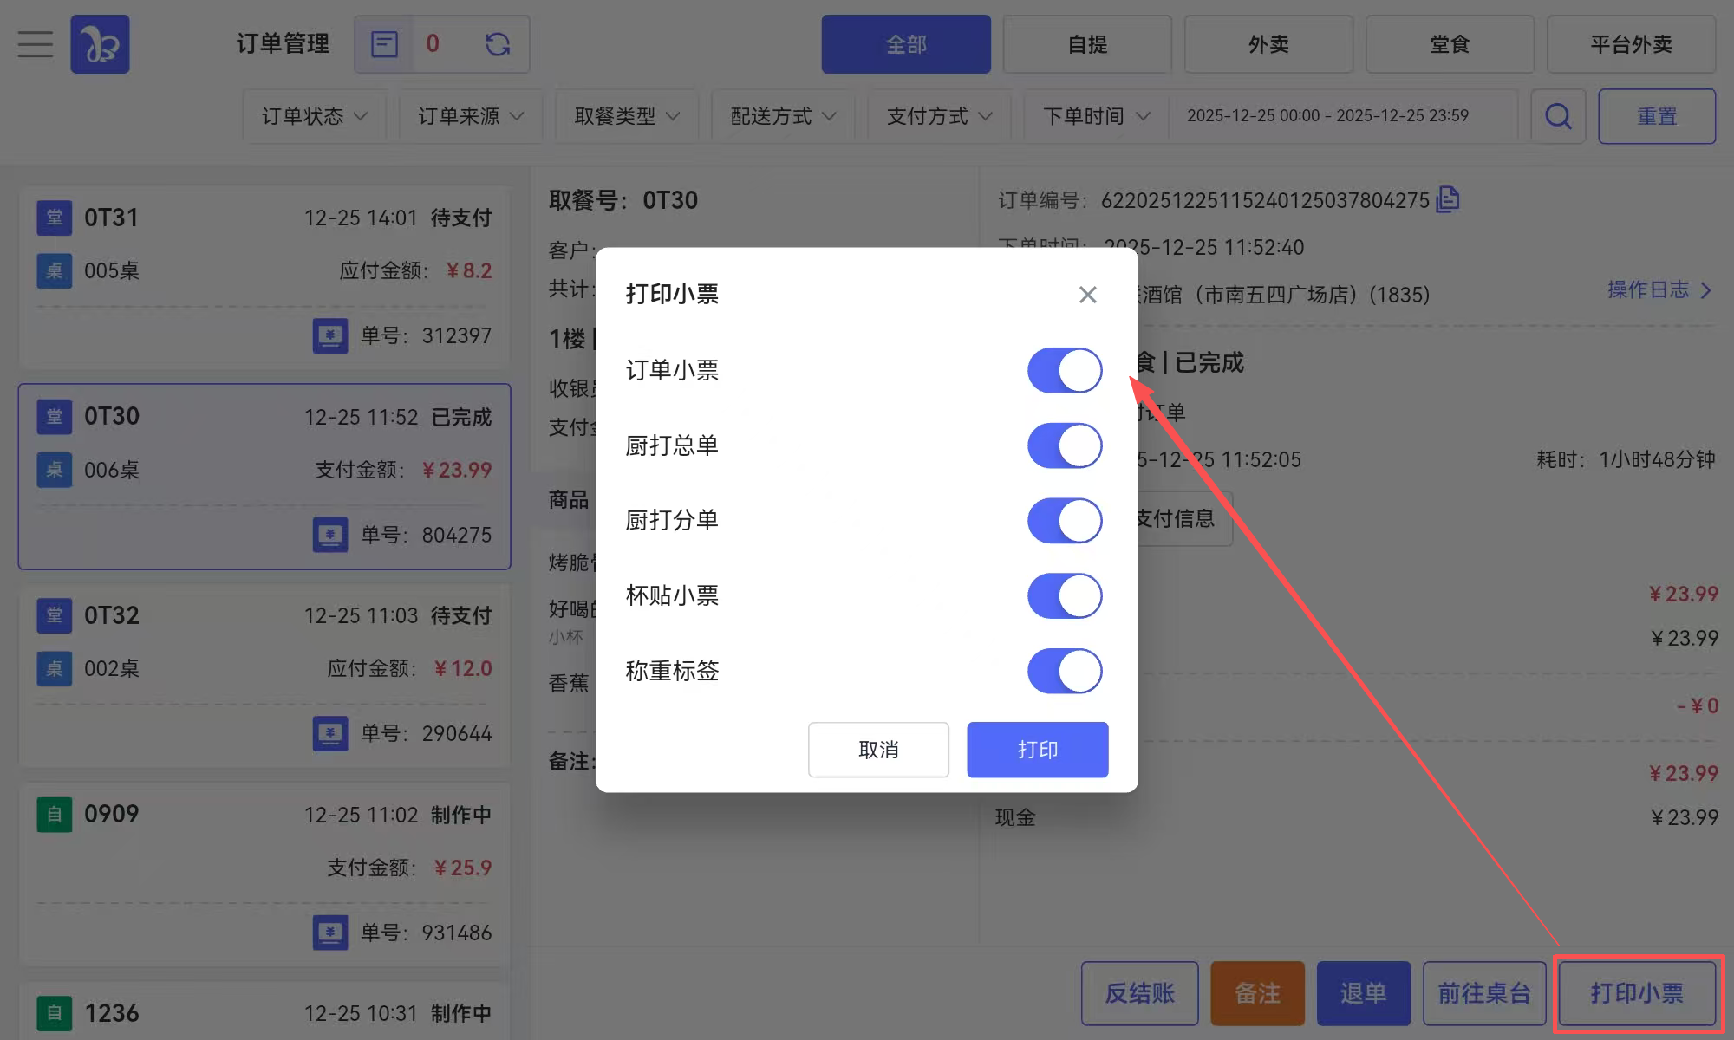
Task: Open the hamburger menu icon
Action: coord(36,44)
